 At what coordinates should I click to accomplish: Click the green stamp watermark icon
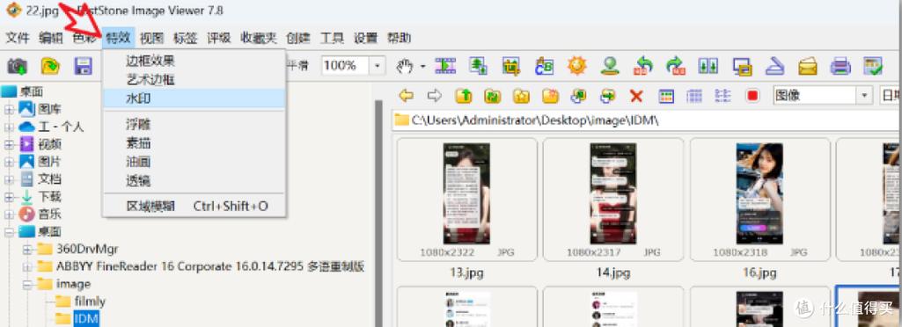coord(610,66)
